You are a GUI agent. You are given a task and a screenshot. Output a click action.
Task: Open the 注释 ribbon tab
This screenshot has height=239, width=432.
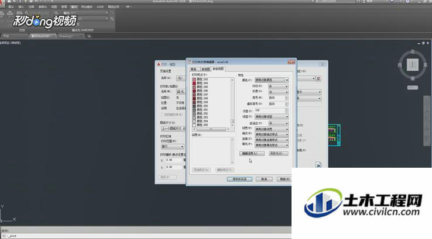pyautogui.click(x=32, y=6)
